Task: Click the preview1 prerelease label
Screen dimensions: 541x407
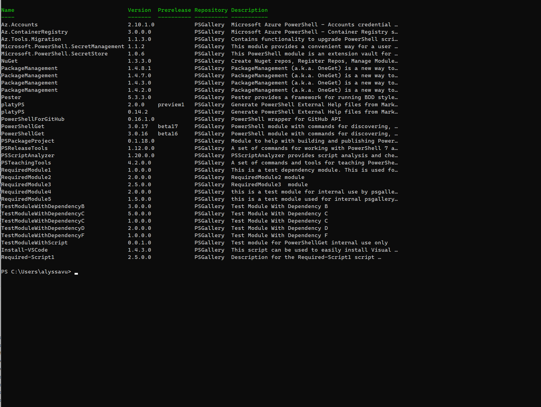Action: click(171, 105)
